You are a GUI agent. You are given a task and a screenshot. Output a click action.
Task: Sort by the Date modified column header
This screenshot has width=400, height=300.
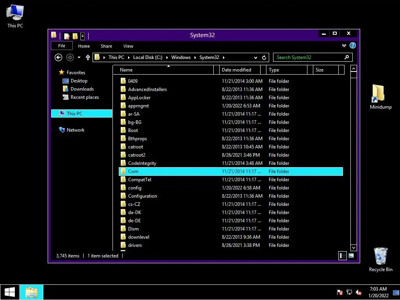240,70
